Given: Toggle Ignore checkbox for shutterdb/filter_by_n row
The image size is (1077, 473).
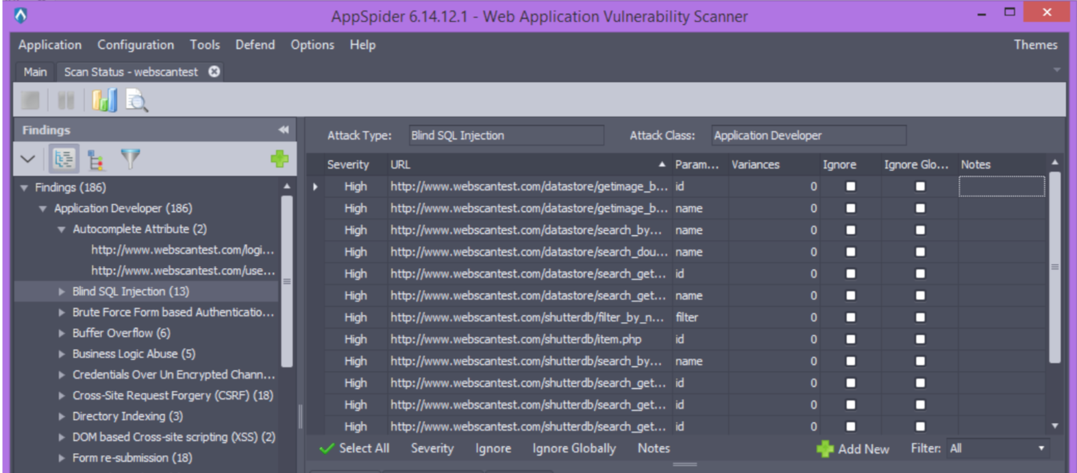Looking at the screenshot, I should (x=851, y=317).
